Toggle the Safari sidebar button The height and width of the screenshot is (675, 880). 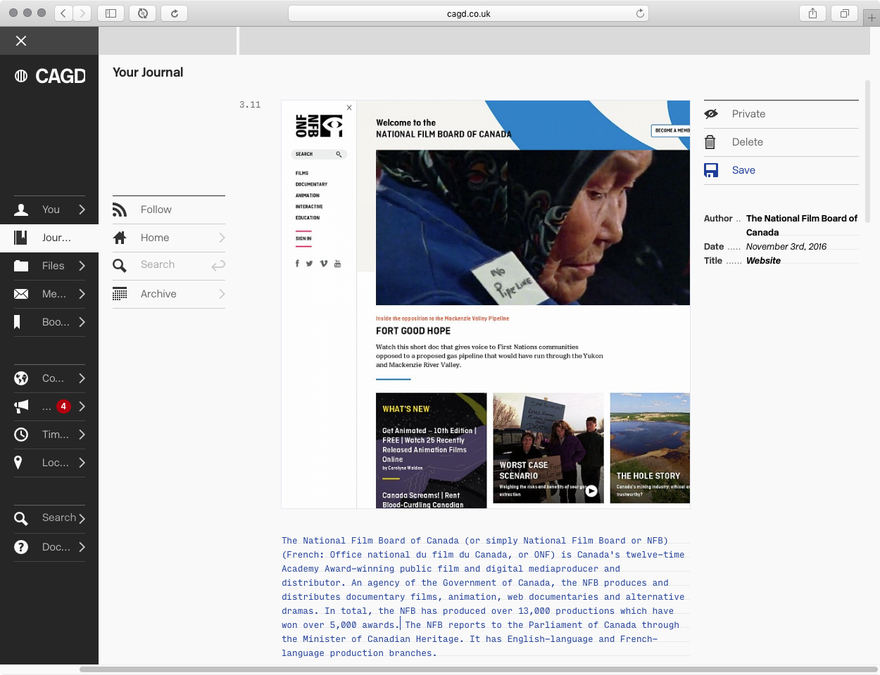[x=111, y=13]
